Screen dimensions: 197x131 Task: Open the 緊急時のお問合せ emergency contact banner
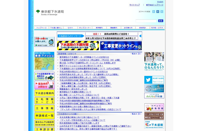tap(44, 85)
